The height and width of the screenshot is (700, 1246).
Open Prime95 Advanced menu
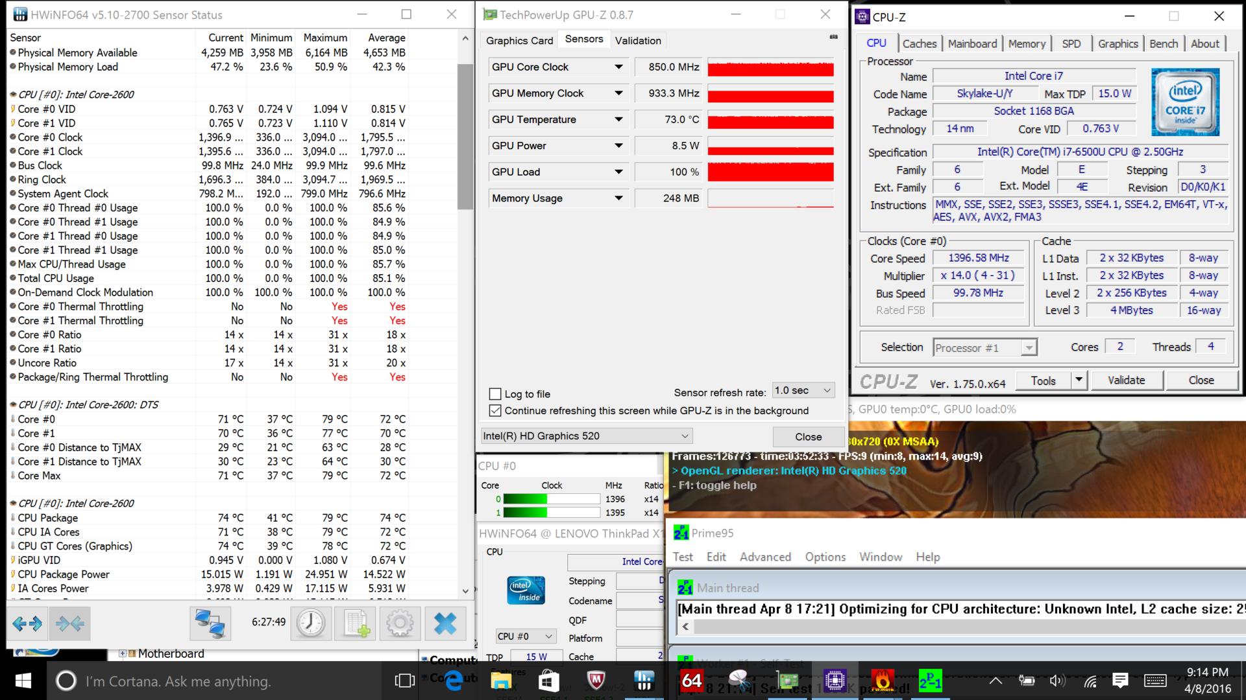[765, 557]
